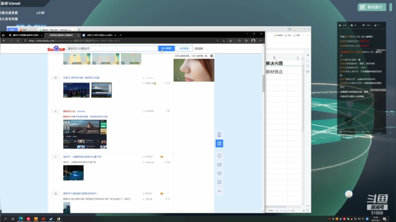396x222 pixels.
Task: Click spreadsheet zoom out minus button
Action: point(277,210)
